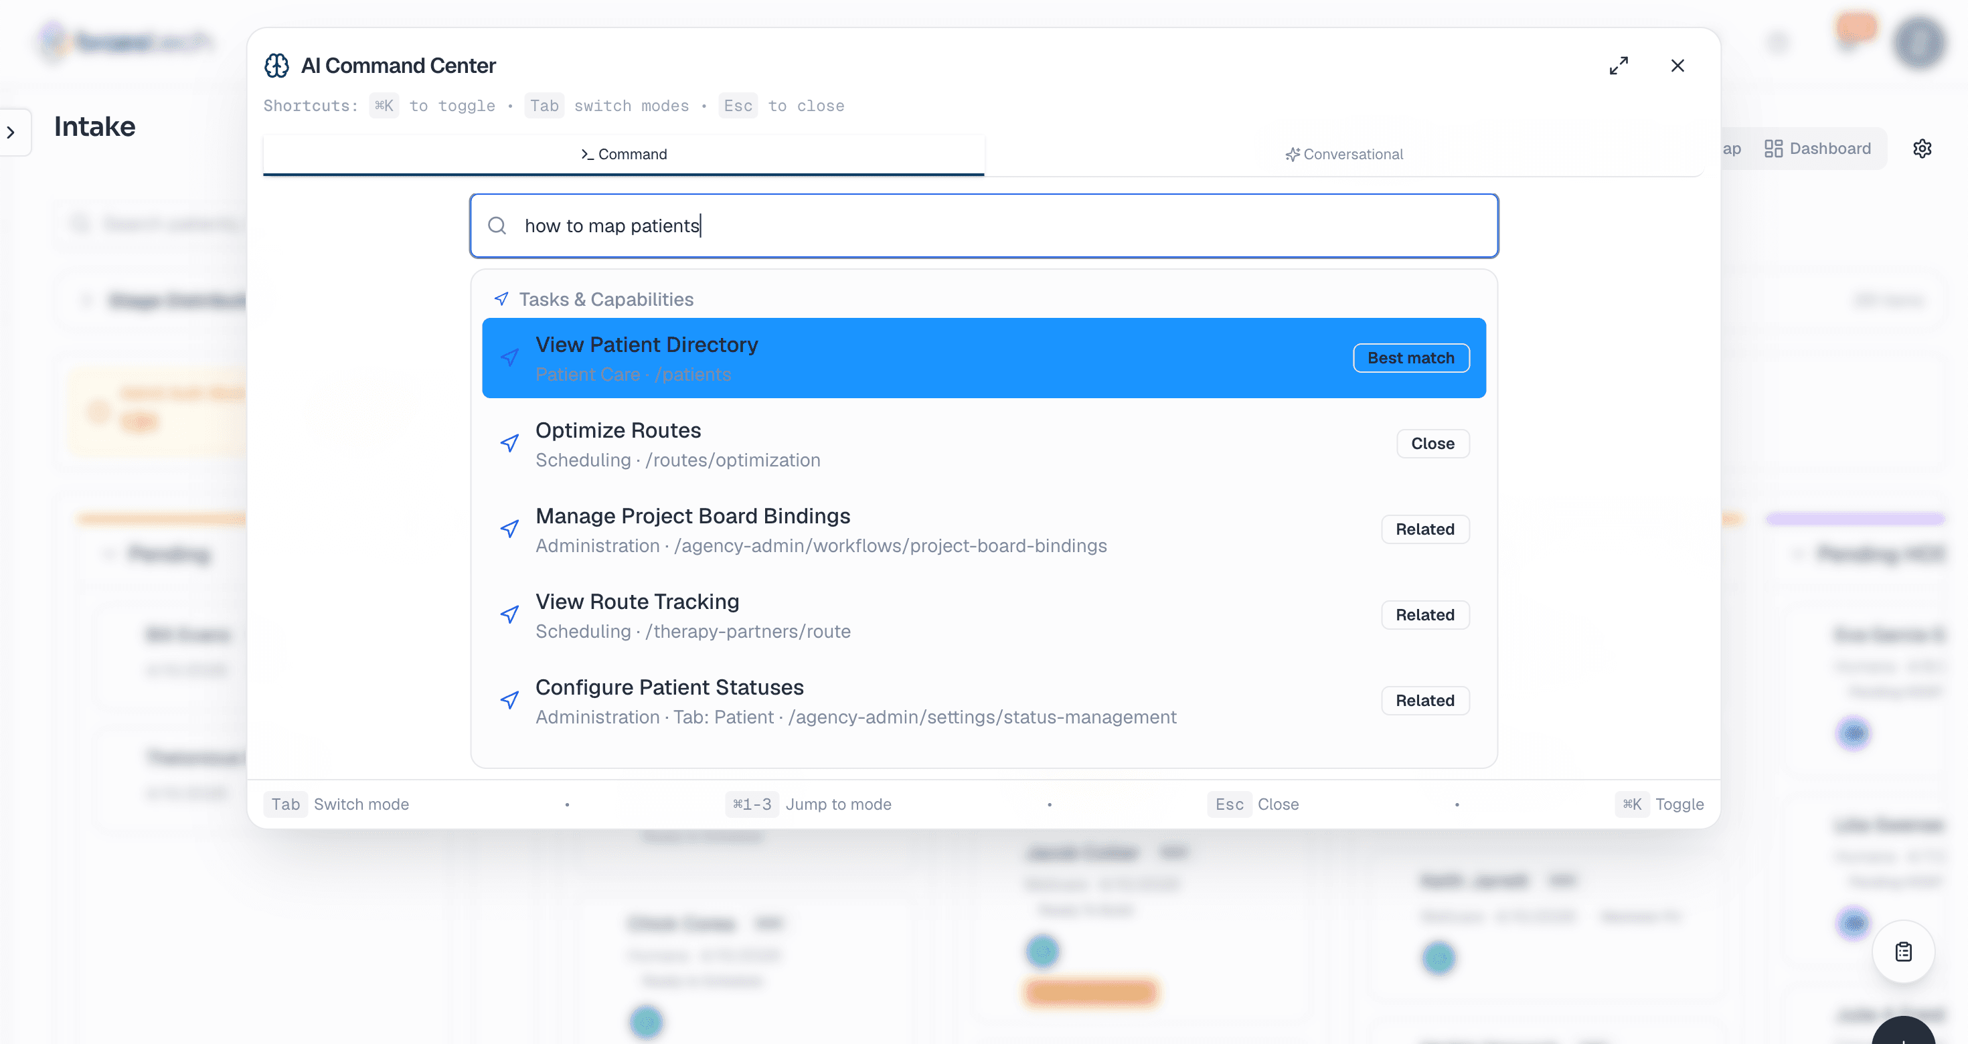Close the AI Command Center dialog
This screenshot has width=1968, height=1044.
pos(1677,66)
